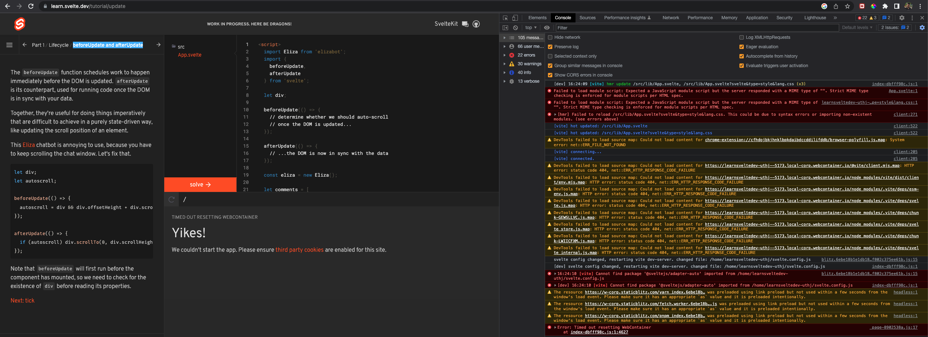Open the Next: tick link
Image resolution: width=928 pixels, height=337 pixels.
point(22,300)
